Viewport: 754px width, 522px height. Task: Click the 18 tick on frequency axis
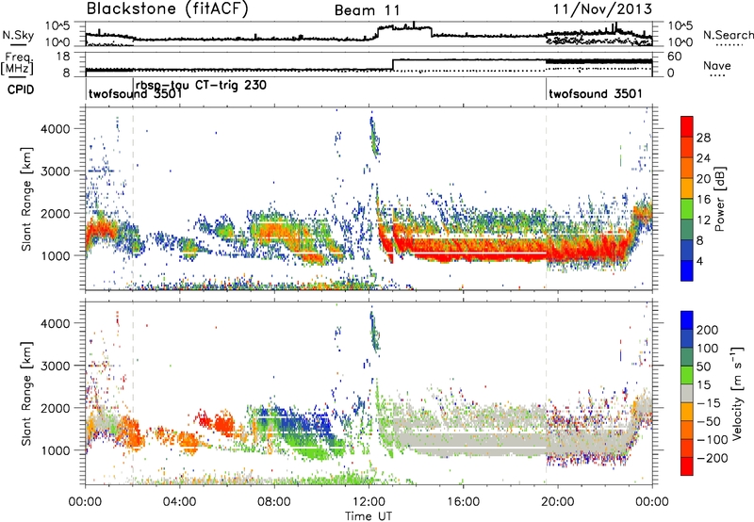coord(63,57)
